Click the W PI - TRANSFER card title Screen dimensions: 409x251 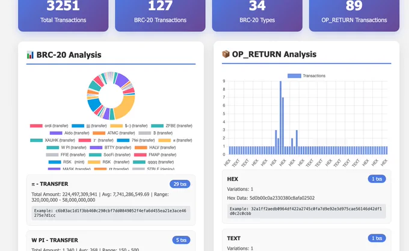click(x=55, y=240)
